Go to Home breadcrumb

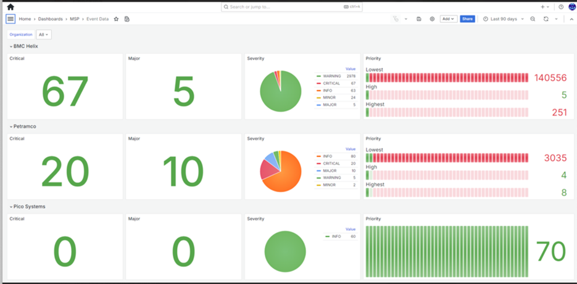25,19
